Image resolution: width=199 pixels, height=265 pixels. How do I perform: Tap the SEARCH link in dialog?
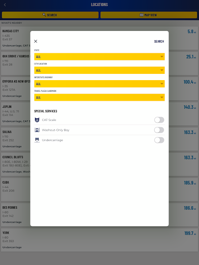[x=159, y=41]
